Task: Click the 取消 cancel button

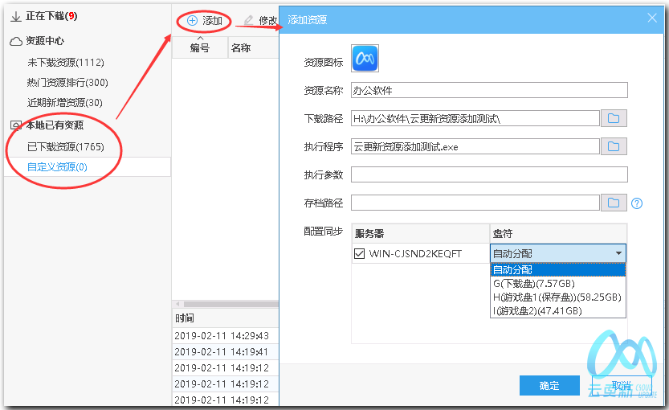Action: coord(622,386)
